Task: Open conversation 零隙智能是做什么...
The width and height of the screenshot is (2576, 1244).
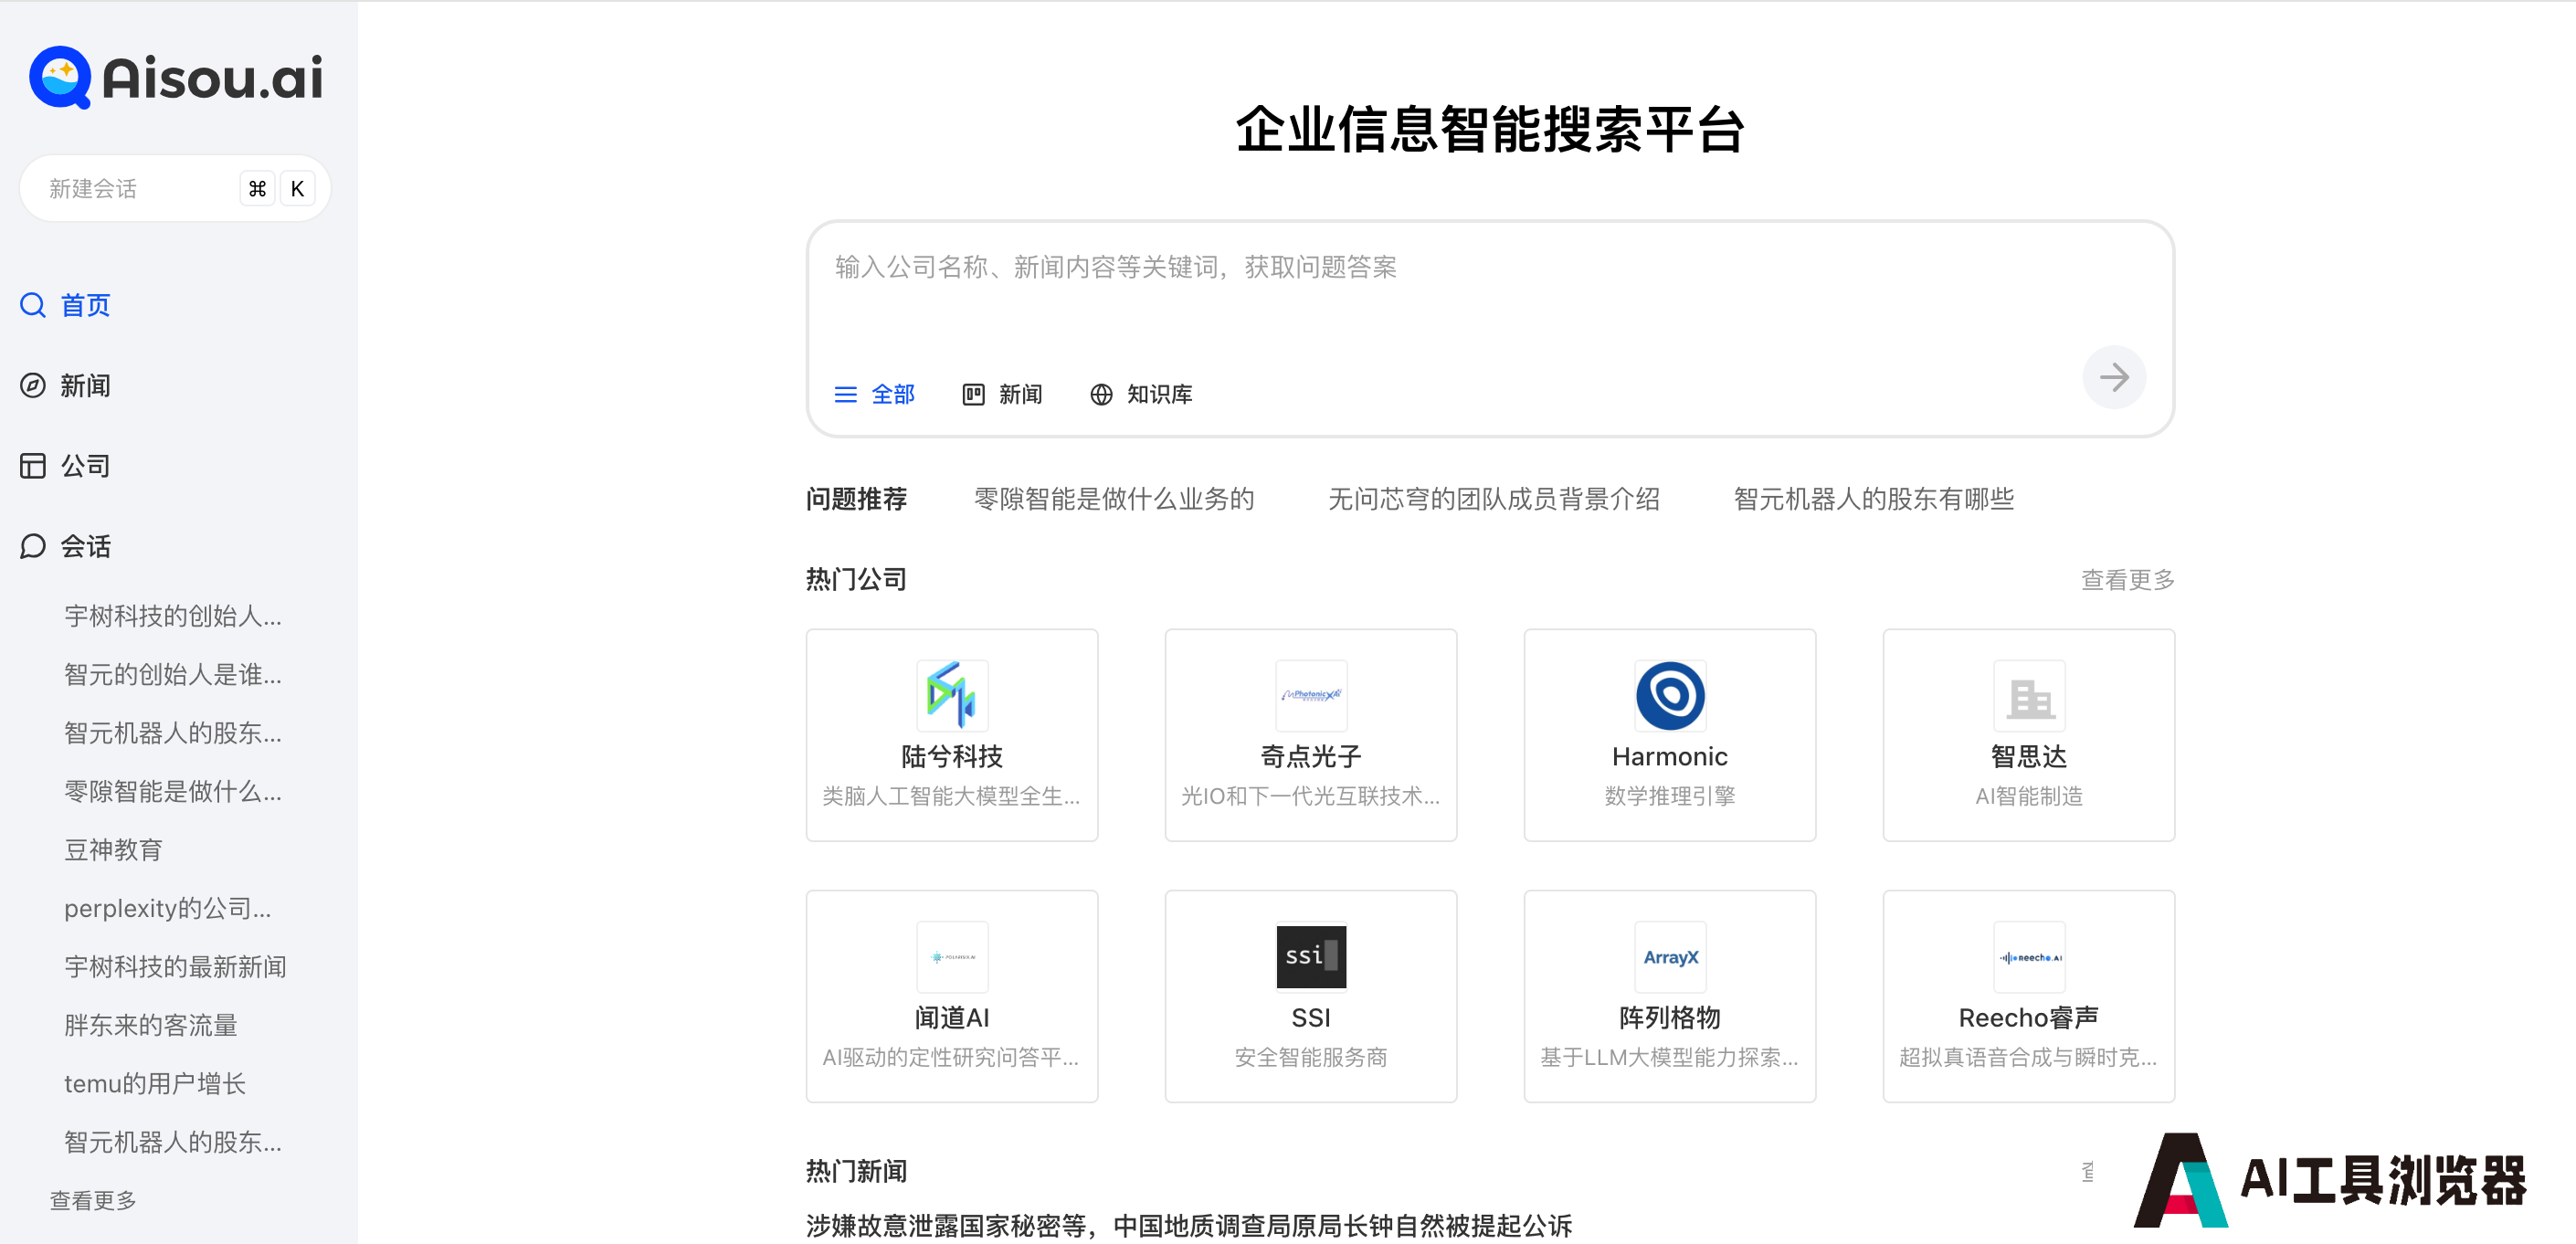Action: pyautogui.click(x=173, y=791)
